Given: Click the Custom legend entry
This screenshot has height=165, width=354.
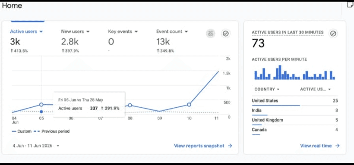Looking at the screenshot, I should (x=22, y=131).
